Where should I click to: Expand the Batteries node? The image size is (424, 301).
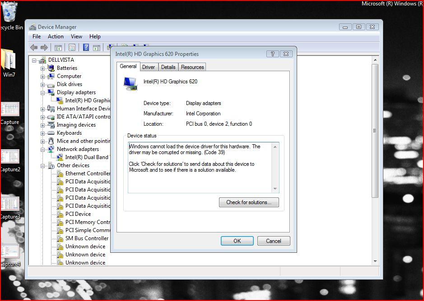click(43, 68)
